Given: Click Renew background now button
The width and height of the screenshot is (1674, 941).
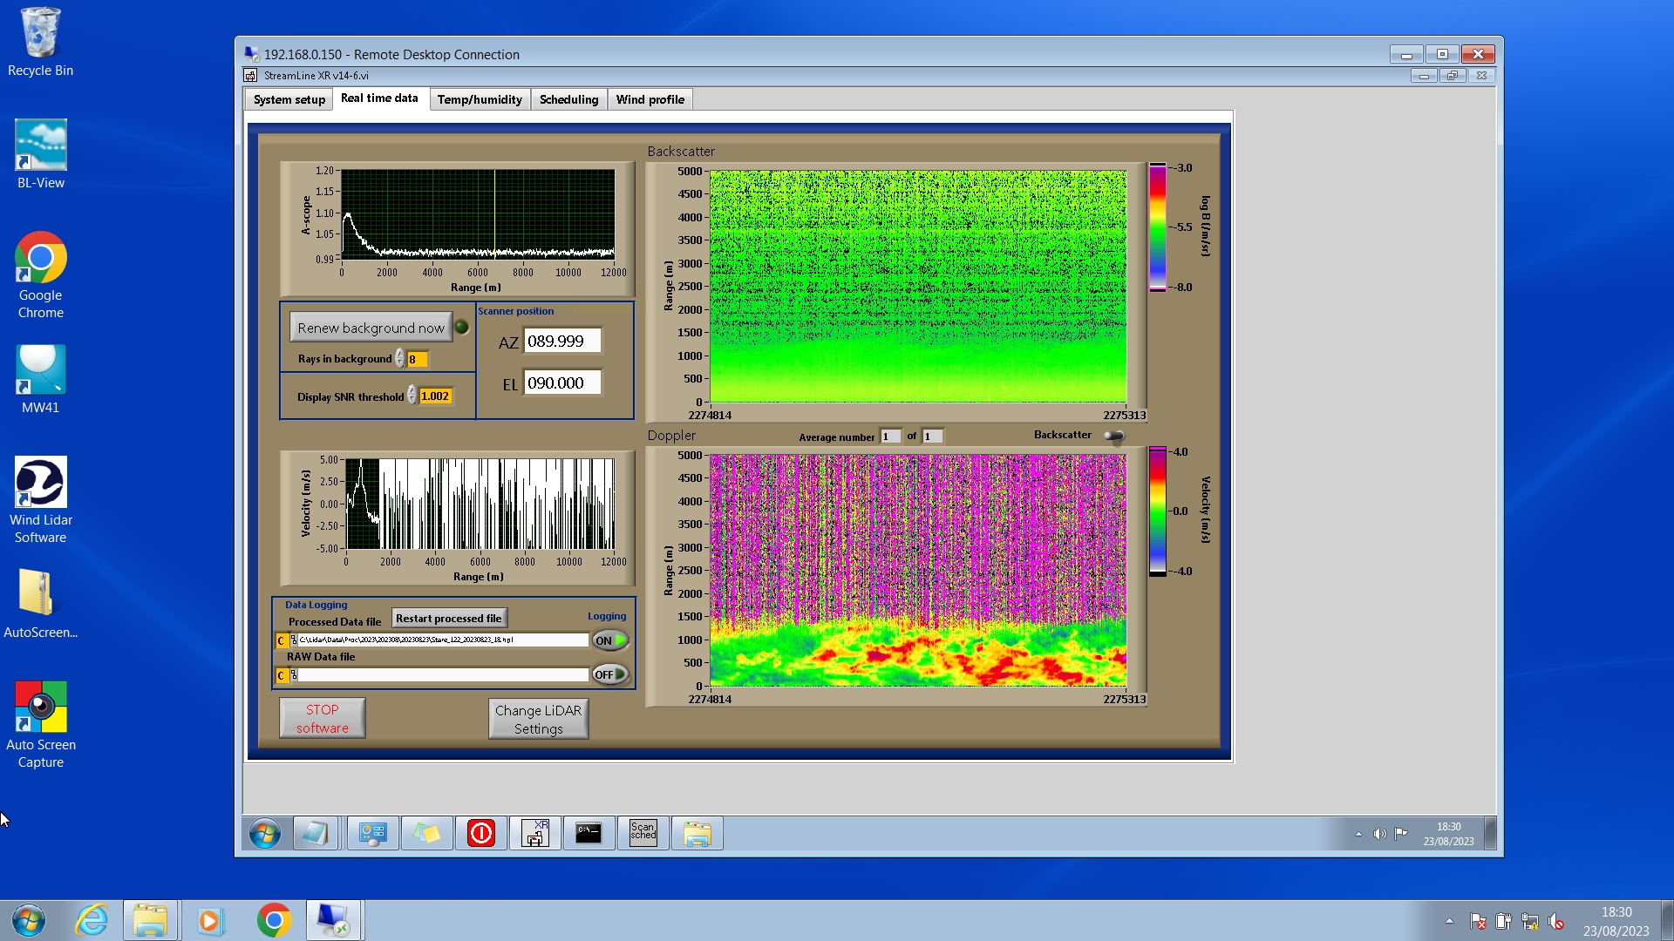Looking at the screenshot, I should 371,328.
